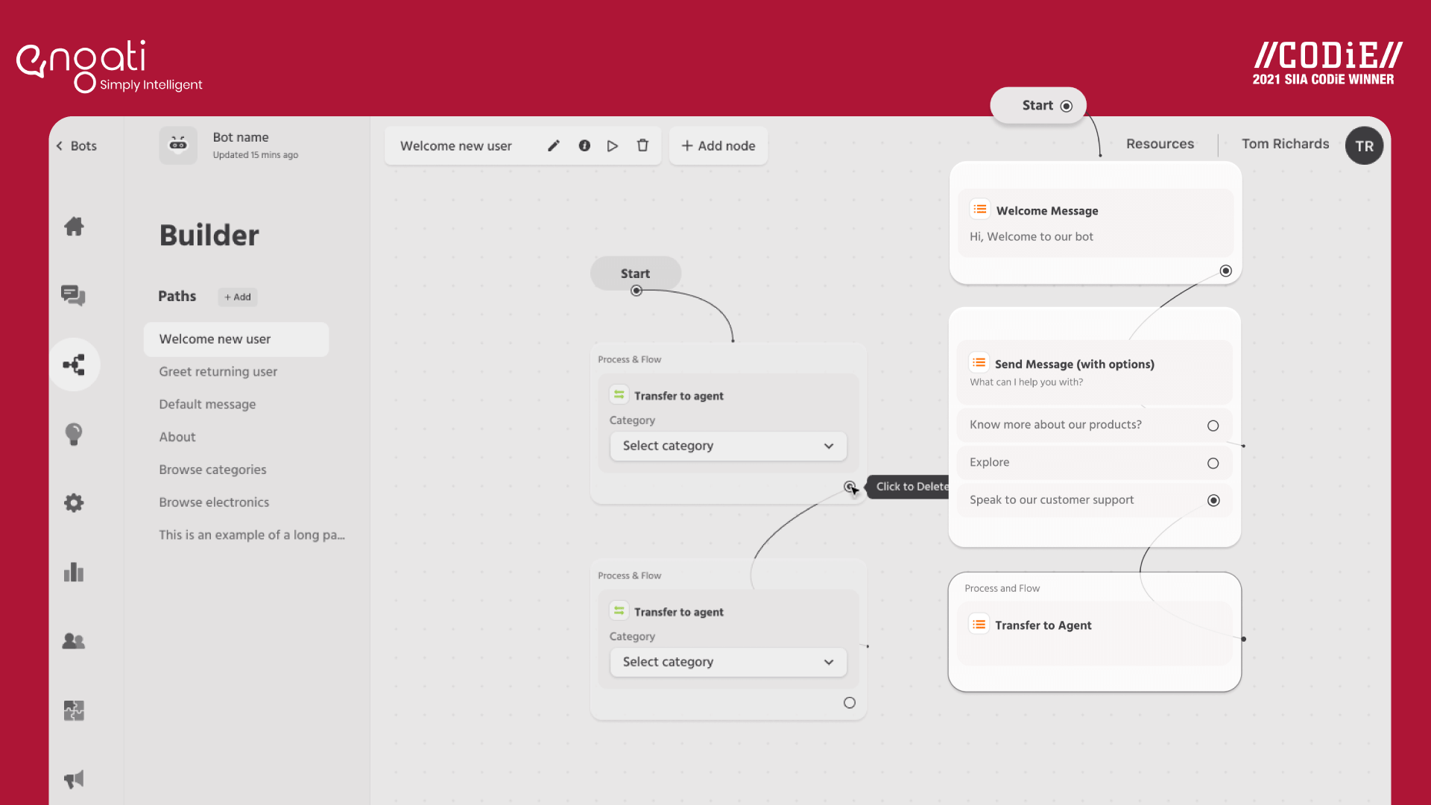Open the 'Greet returning user' path
Image resolution: width=1431 pixels, height=805 pixels.
click(x=217, y=371)
